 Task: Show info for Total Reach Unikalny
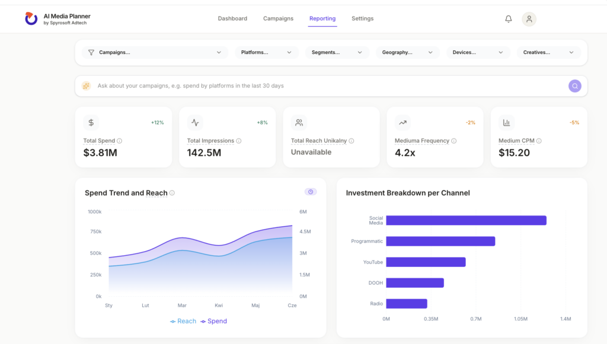[x=352, y=141]
